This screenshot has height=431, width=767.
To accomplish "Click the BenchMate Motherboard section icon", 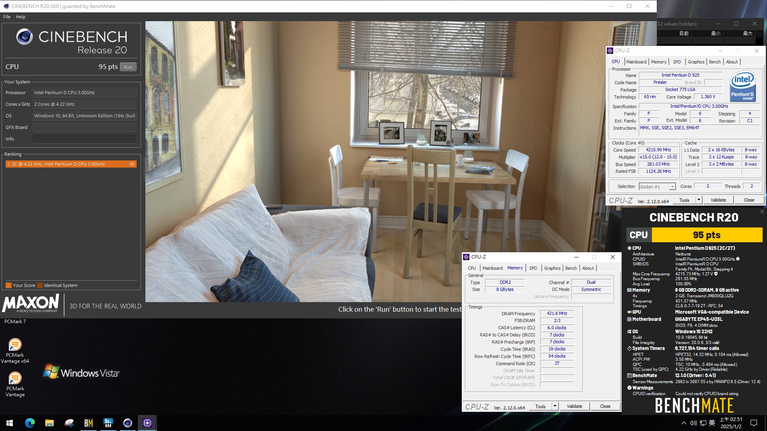I will (x=629, y=319).
